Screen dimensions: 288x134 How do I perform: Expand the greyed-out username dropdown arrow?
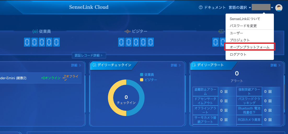(x=272, y=8)
